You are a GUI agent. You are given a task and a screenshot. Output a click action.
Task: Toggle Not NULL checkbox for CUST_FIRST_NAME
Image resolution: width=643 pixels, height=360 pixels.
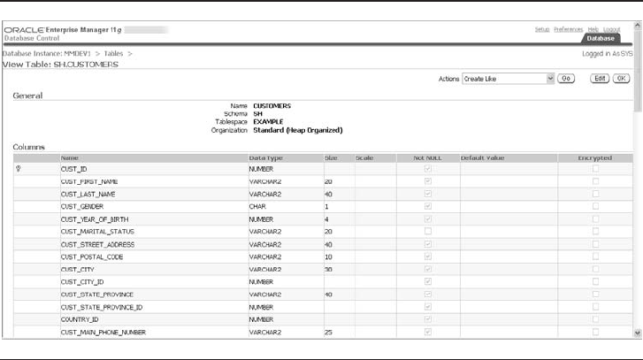pos(428,181)
